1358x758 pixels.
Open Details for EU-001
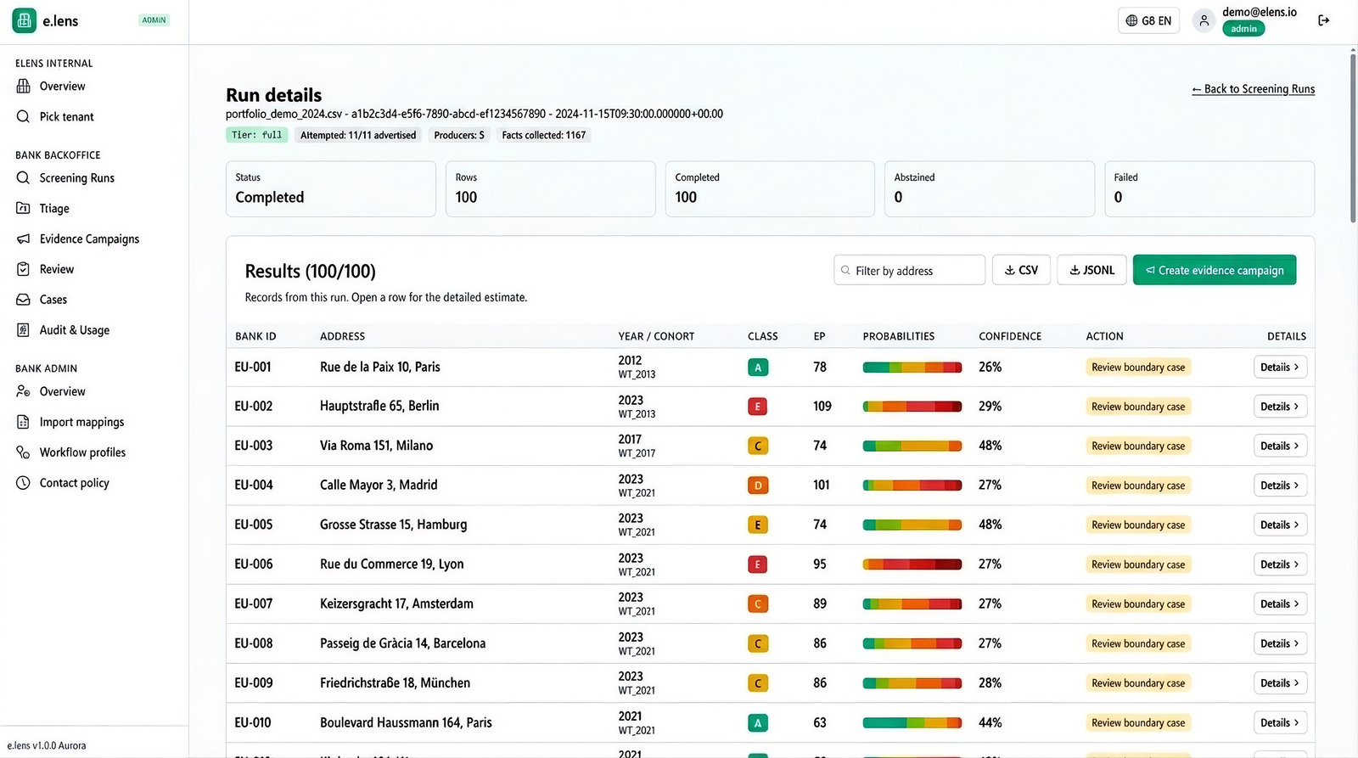pos(1280,368)
